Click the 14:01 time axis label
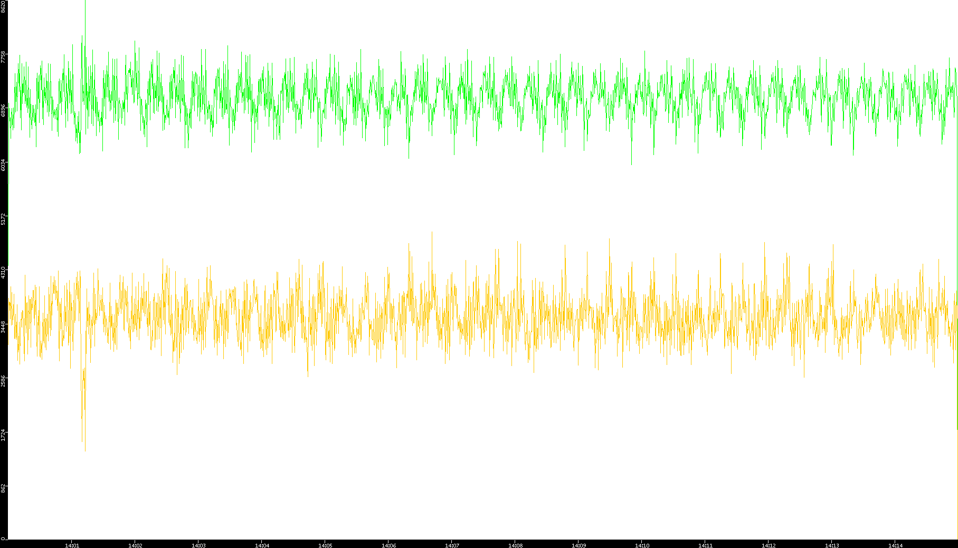The image size is (958, 548). pyautogui.click(x=72, y=545)
